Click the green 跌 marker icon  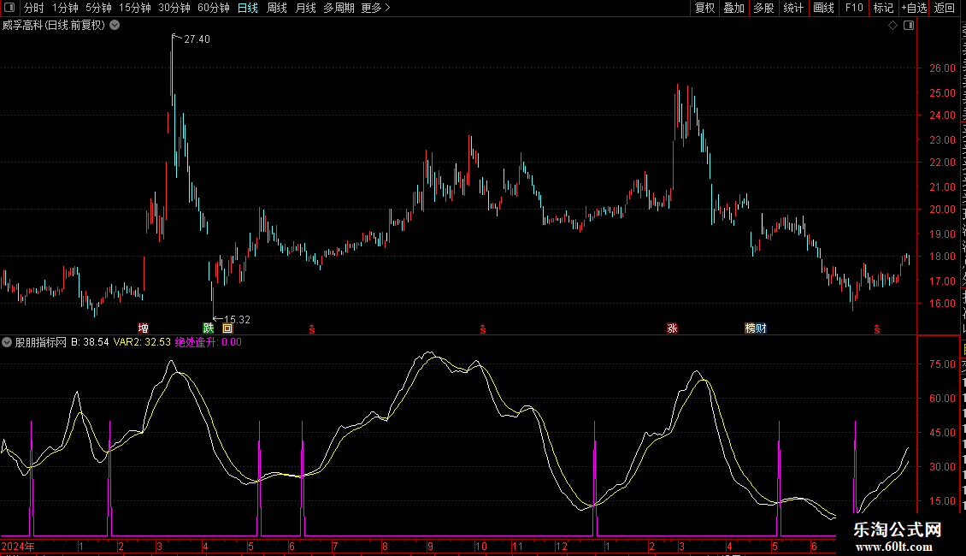(209, 328)
